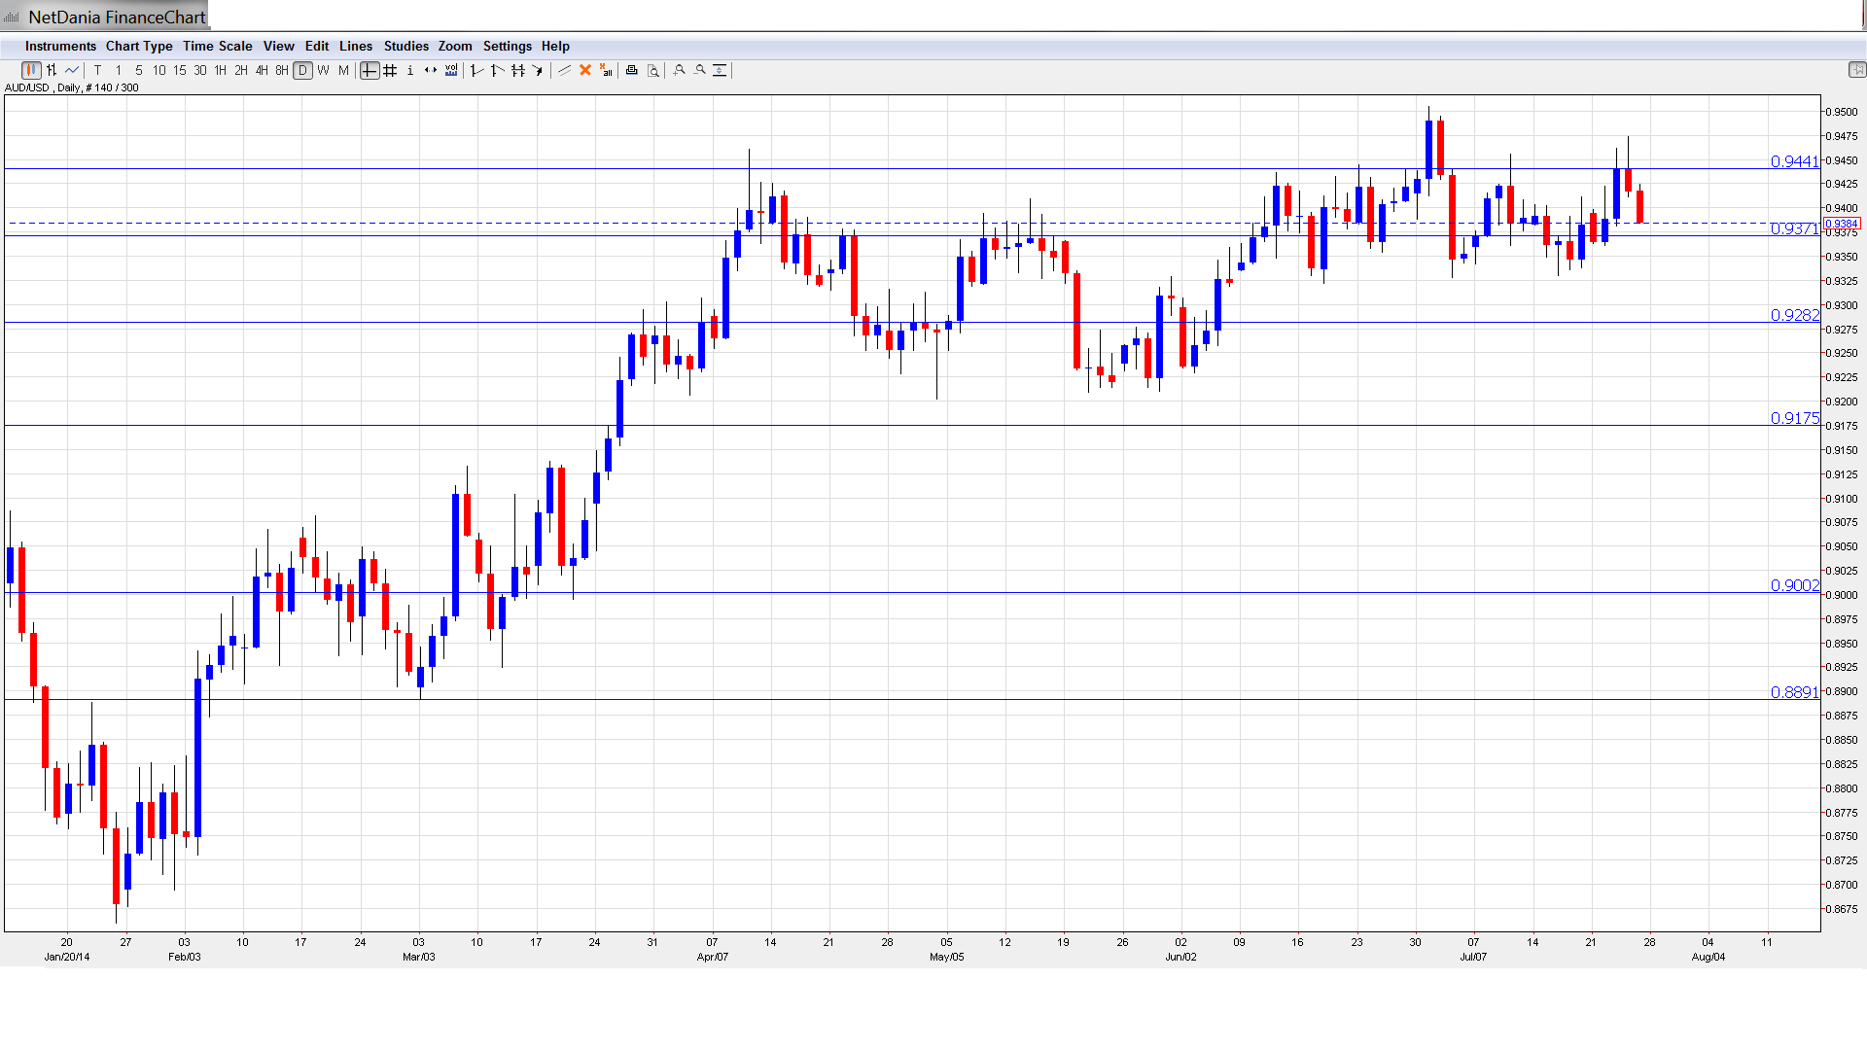Open the Chart Type menu

click(x=139, y=46)
